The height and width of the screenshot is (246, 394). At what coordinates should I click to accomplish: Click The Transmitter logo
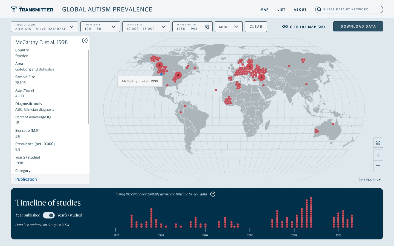(x=32, y=9)
